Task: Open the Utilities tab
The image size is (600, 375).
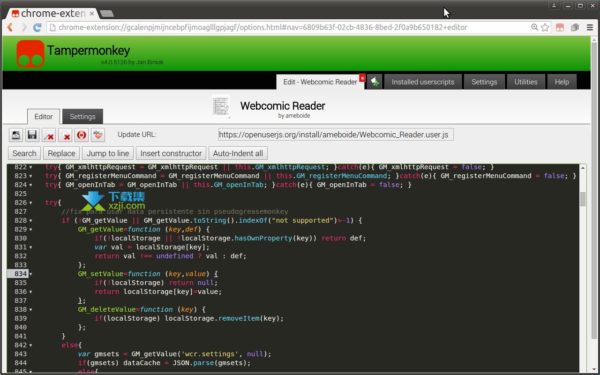Action: pyautogui.click(x=526, y=82)
